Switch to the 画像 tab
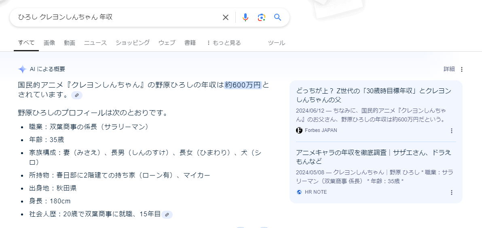This screenshot has width=482, height=228. click(x=49, y=43)
